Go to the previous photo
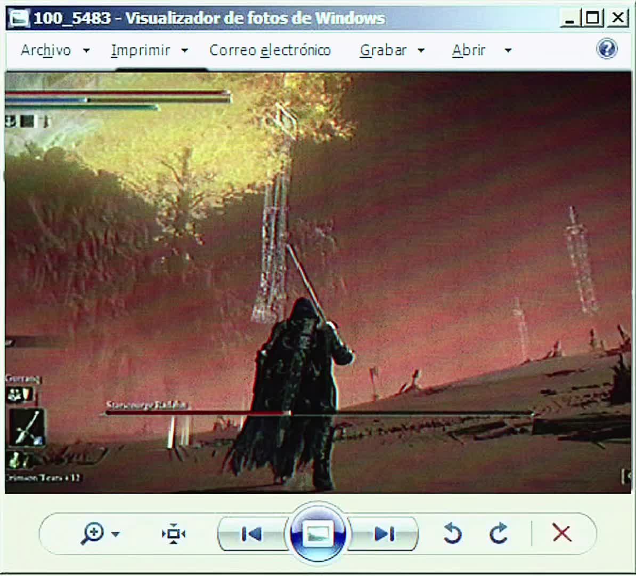Image resolution: width=636 pixels, height=576 pixels. (x=251, y=534)
